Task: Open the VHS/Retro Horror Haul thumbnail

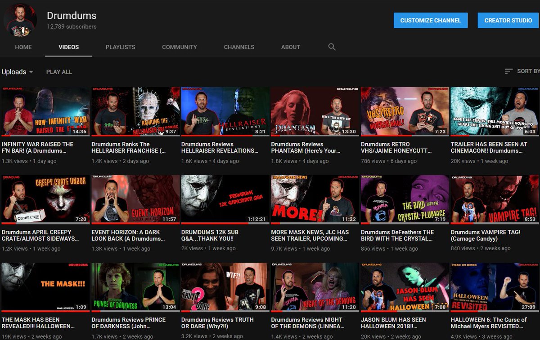Action: pyautogui.click(x=405, y=111)
